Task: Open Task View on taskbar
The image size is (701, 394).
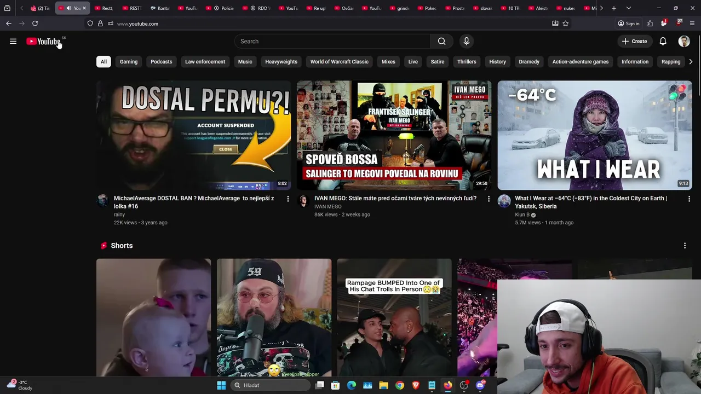Action: tap(320, 385)
